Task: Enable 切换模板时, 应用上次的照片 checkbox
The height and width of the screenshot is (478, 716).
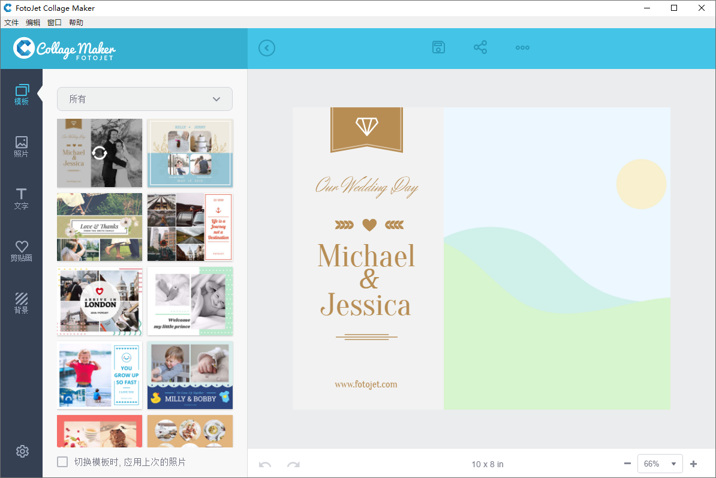Action: point(62,462)
